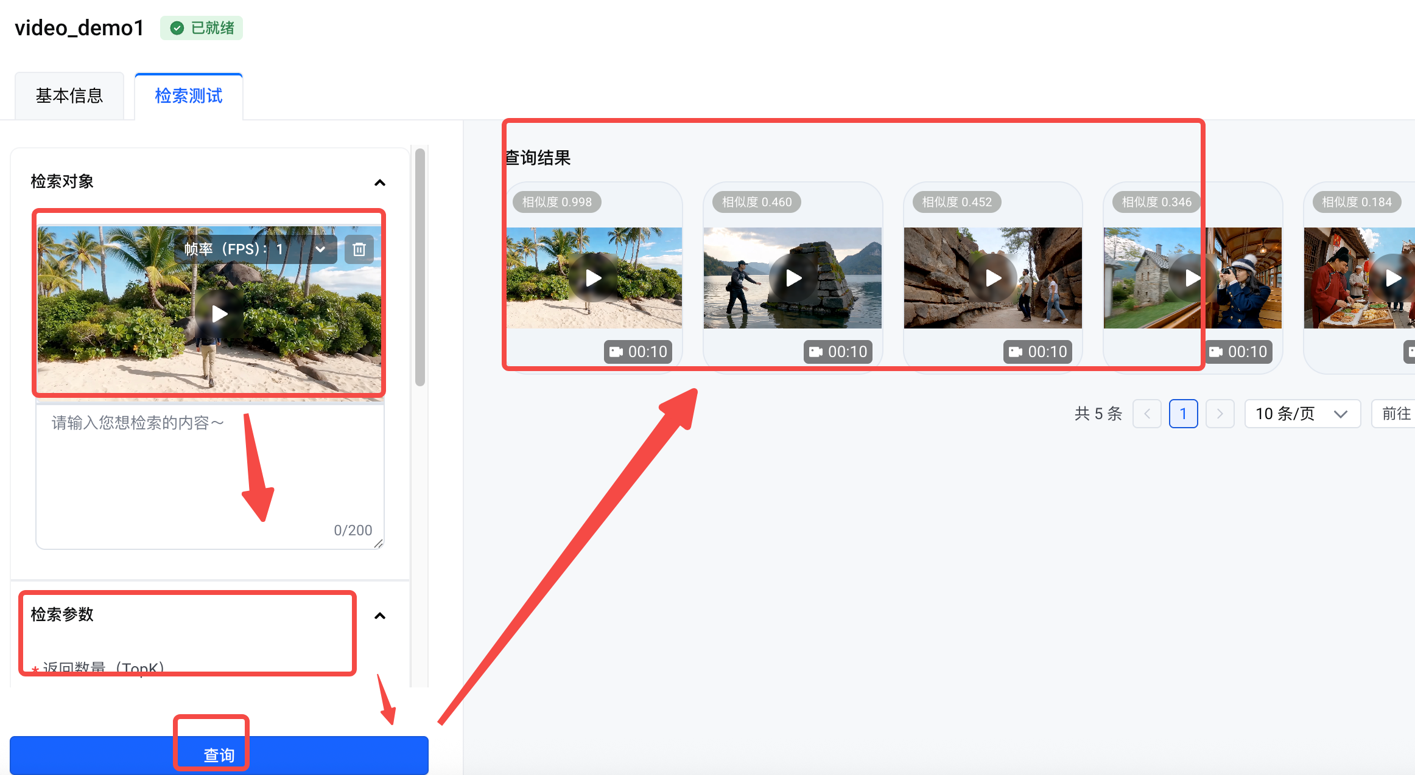This screenshot has width=1415, height=775.
Task: Select the 检索测试 tab
Action: click(x=189, y=96)
